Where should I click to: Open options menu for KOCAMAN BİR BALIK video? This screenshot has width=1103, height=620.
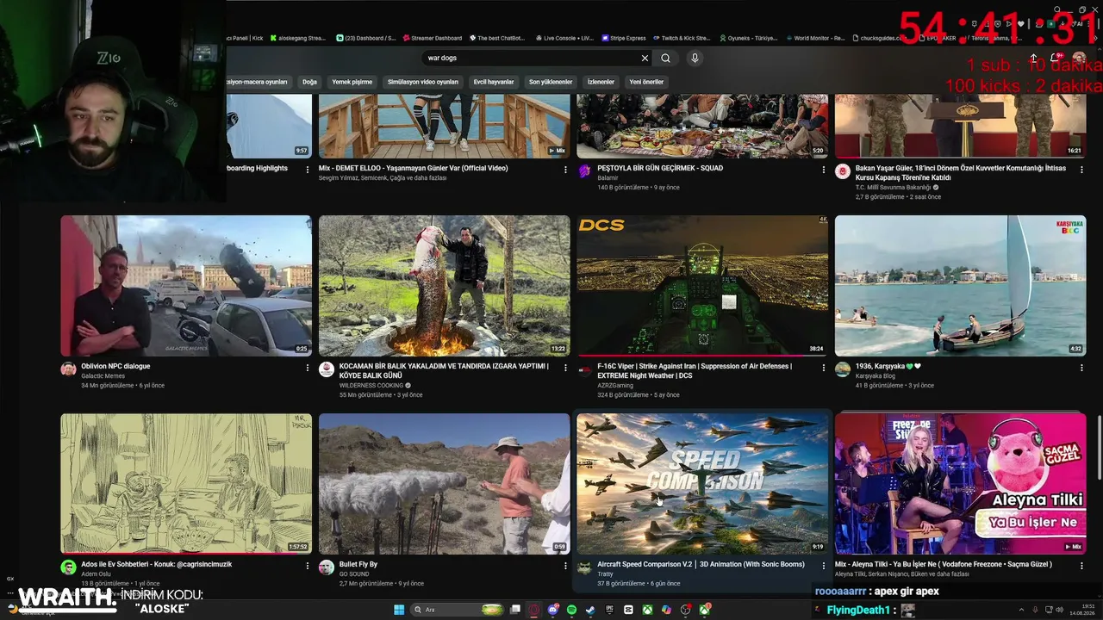(566, 367)
